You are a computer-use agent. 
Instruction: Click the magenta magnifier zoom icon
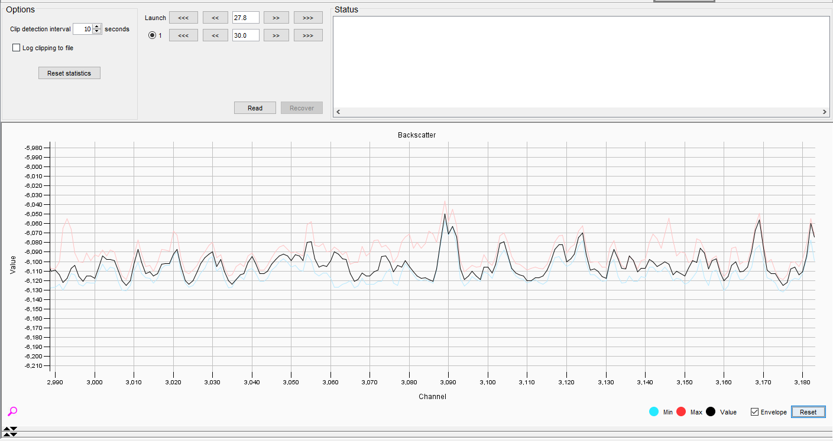coord(12,411)
